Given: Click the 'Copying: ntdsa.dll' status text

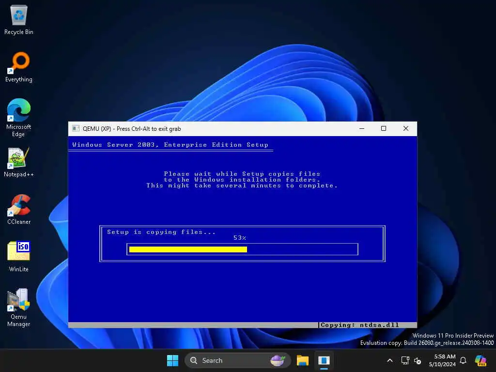Looking at the screenshot, I should click(x=360, y=325).
